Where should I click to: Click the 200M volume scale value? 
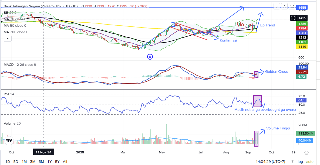pos(302,125)
